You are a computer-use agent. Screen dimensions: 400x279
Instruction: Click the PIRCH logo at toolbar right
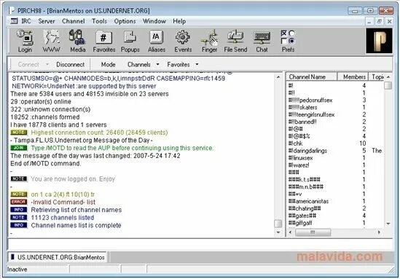pyautogui.click(x=379, y=41)
